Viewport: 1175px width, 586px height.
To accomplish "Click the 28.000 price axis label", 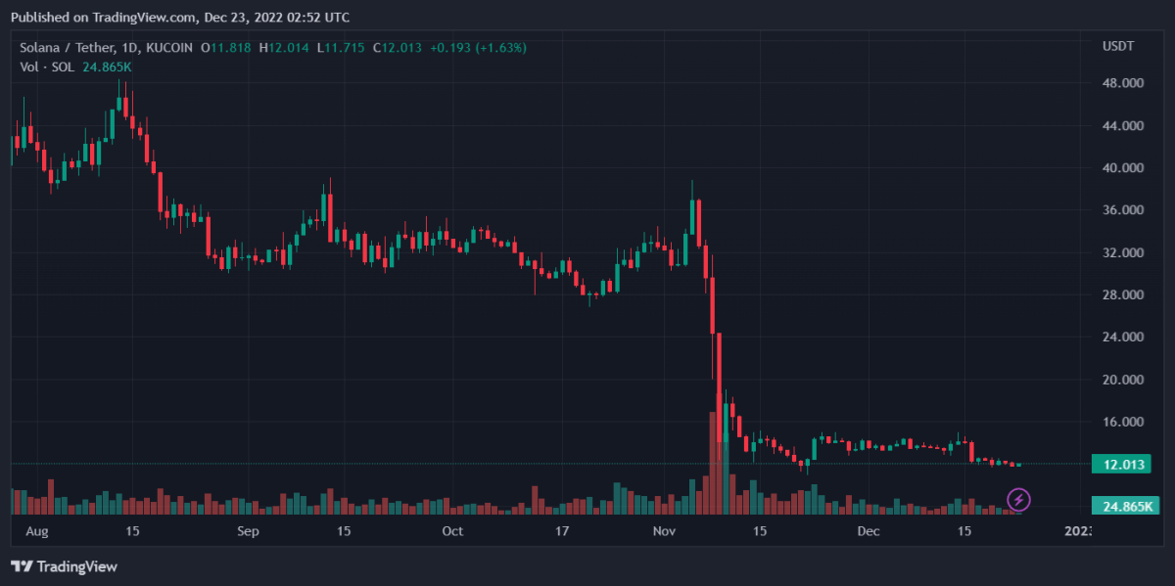I will pyautogui.click(x=1123, y=294).
